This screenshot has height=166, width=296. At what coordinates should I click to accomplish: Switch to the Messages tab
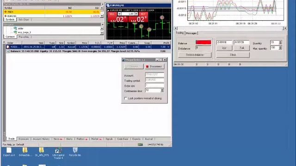click(191, 33)
